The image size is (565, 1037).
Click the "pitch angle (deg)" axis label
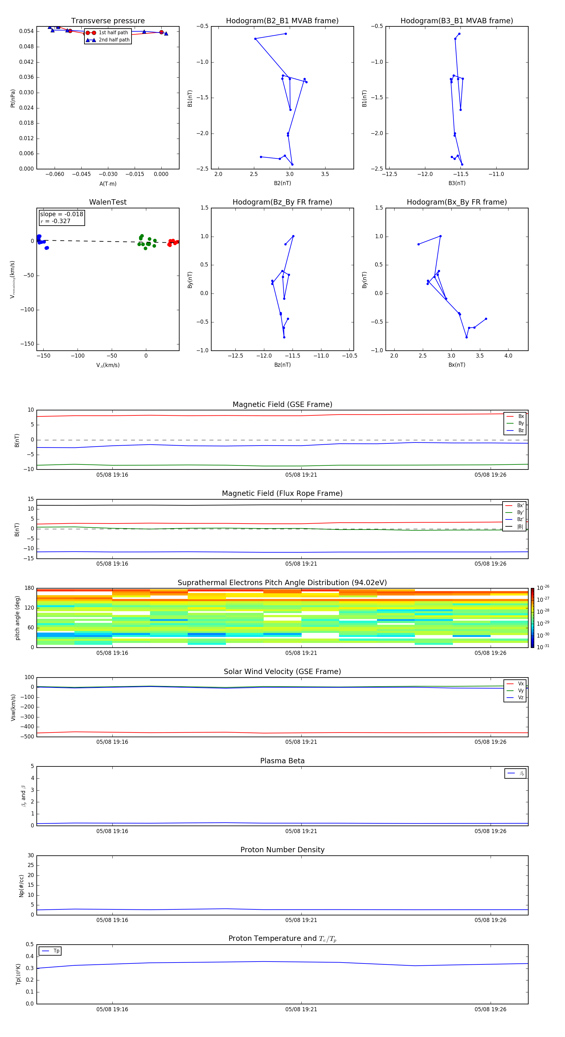pyautogui.click(x=17, y=618)
